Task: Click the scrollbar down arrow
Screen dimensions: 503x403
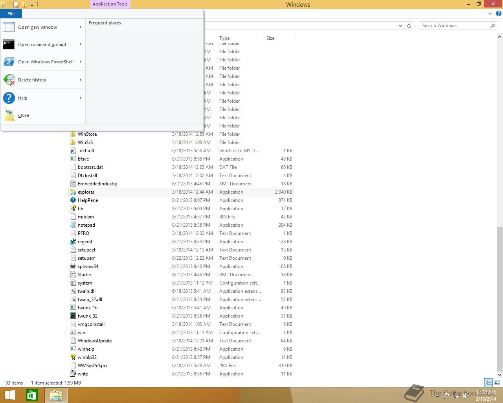Action: (x=500, y=375)
